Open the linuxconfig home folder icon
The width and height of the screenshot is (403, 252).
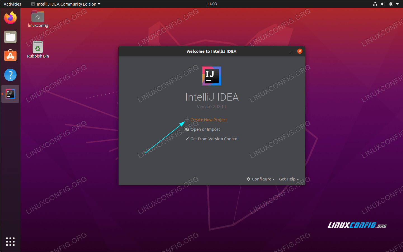click(x=38, y=16)
